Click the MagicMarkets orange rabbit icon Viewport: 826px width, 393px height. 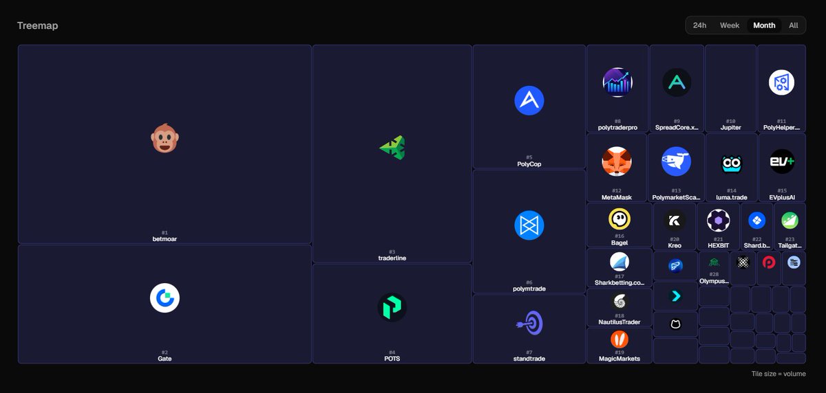(619, 339)
